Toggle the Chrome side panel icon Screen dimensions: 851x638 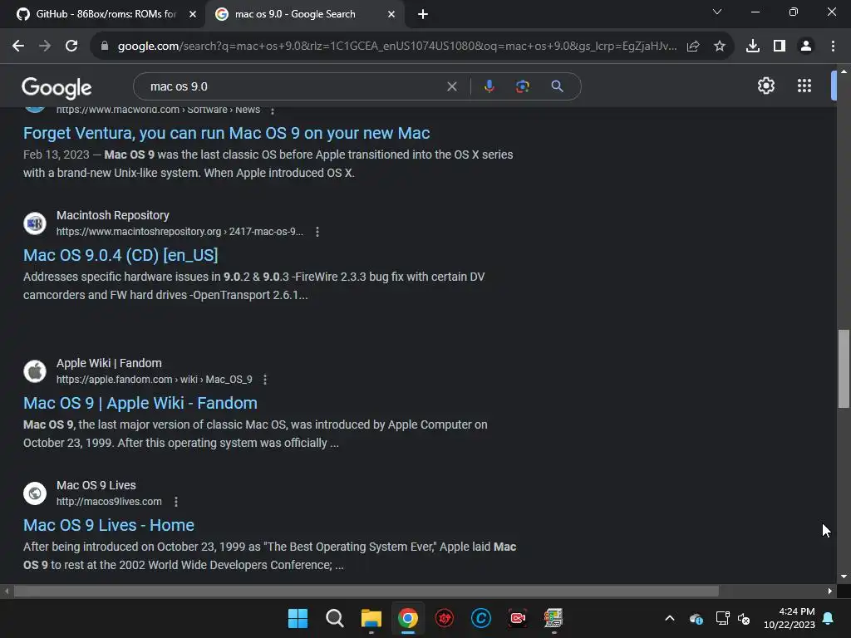(x=780, y=47)
